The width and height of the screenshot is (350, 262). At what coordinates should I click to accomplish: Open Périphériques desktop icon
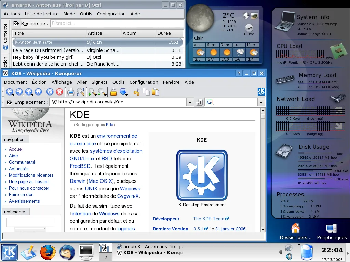(332, 232)
